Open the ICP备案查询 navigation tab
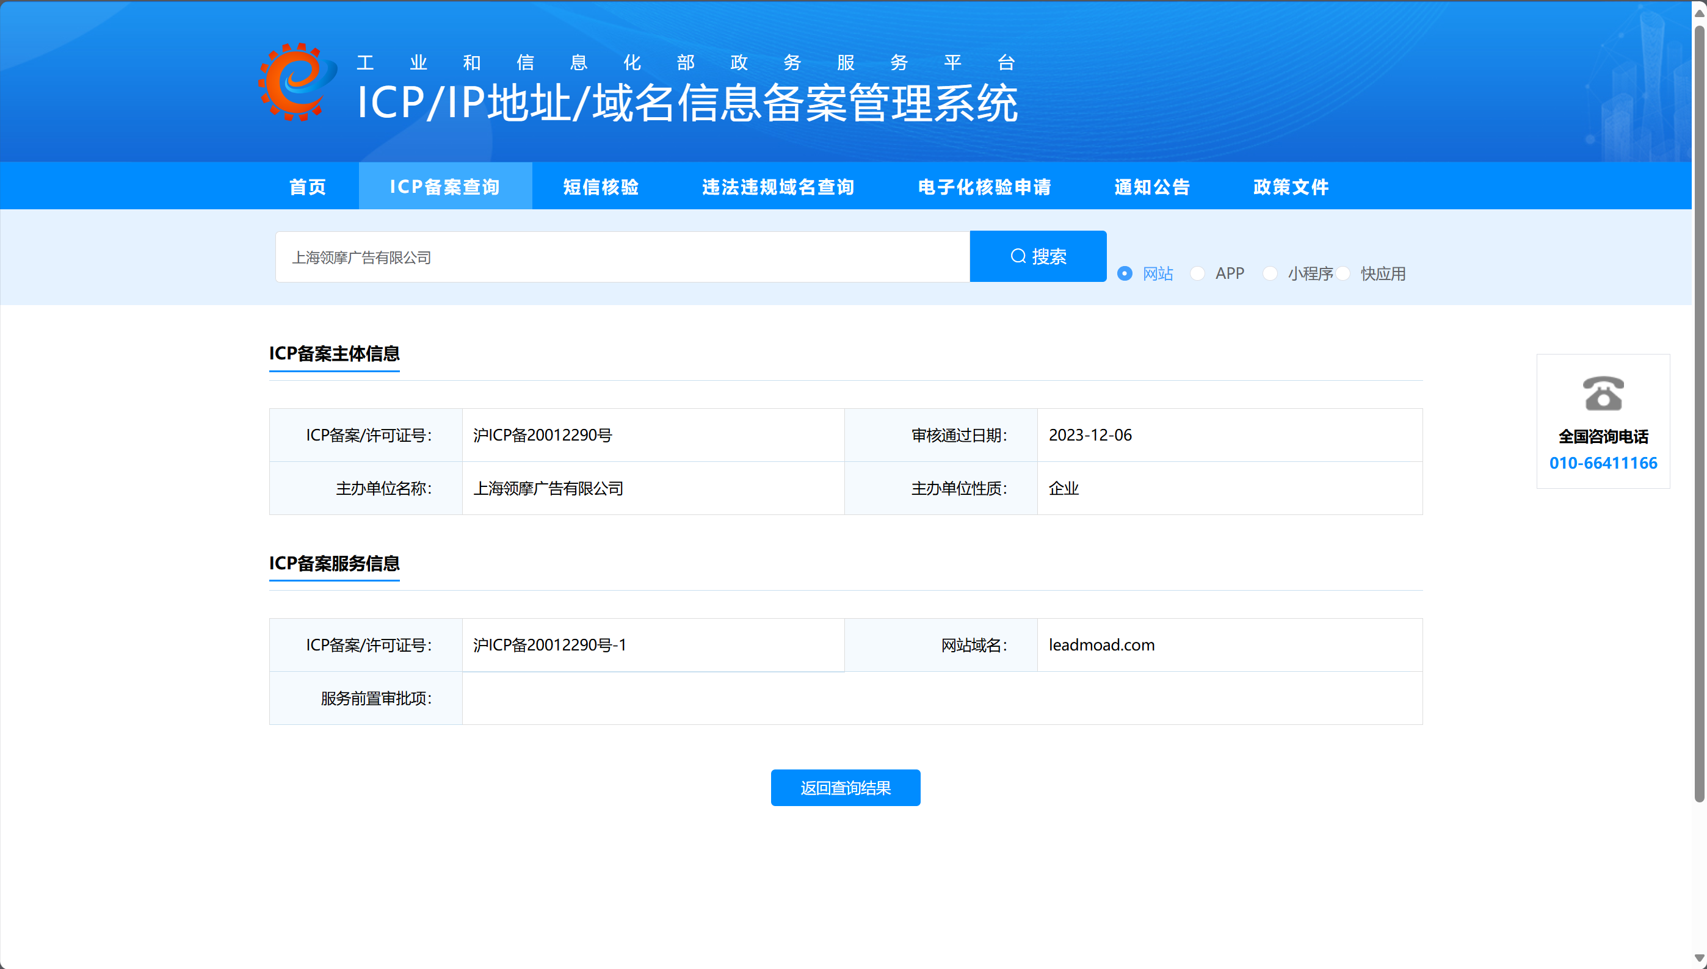The image size is (1707, 969). pos(444,186)
